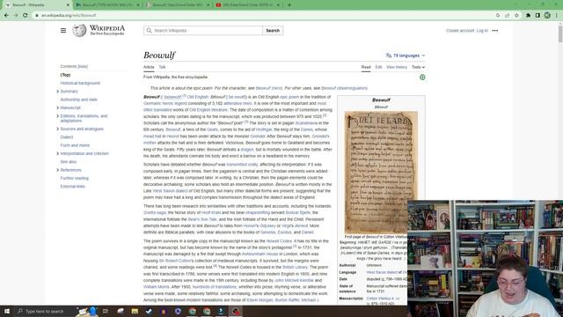Viewport: 563px width, 317px height.
Task: Open the Nowell Codex article link
Action: click(x=279, y=241)
